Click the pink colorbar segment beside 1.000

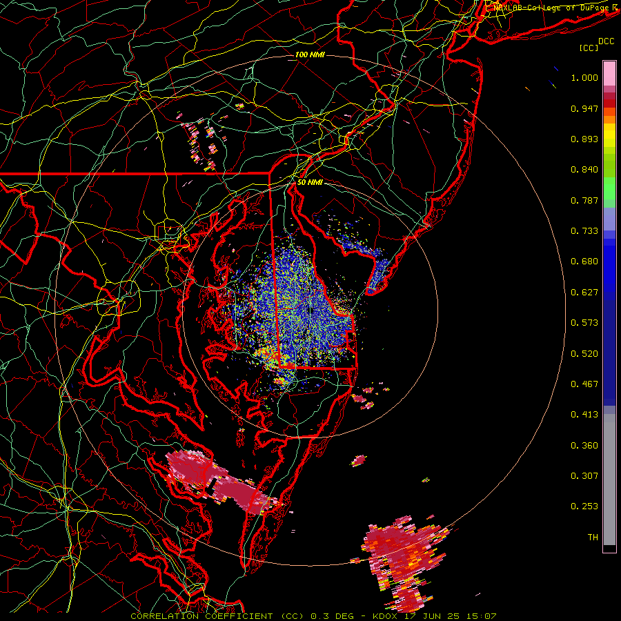[609, 74]
